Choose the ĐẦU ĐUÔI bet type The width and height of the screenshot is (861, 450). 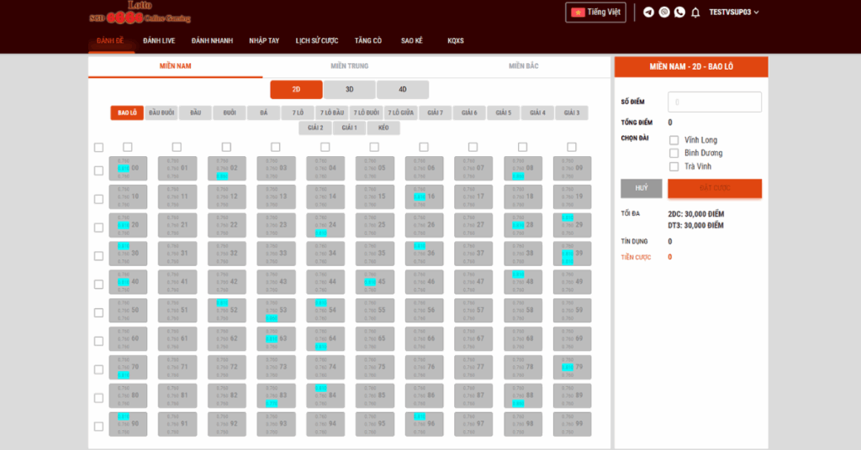click(x=161, y=112)
